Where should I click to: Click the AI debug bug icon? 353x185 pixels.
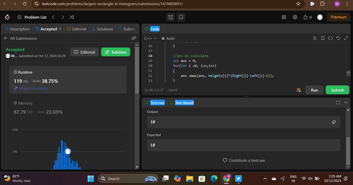pos(299,90)
